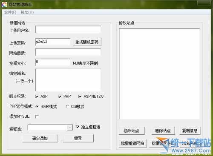Click the app icon in title bar
Image resolution: width=213 pixels, height=156 pixels.
pos(4,5)
